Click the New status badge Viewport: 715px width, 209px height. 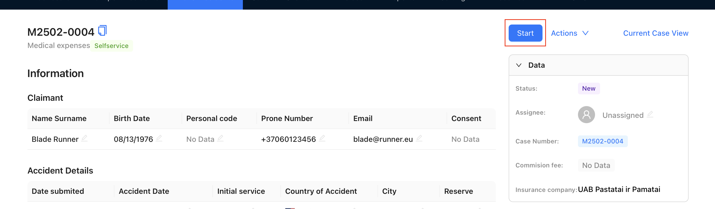click(x=588, y=88)
